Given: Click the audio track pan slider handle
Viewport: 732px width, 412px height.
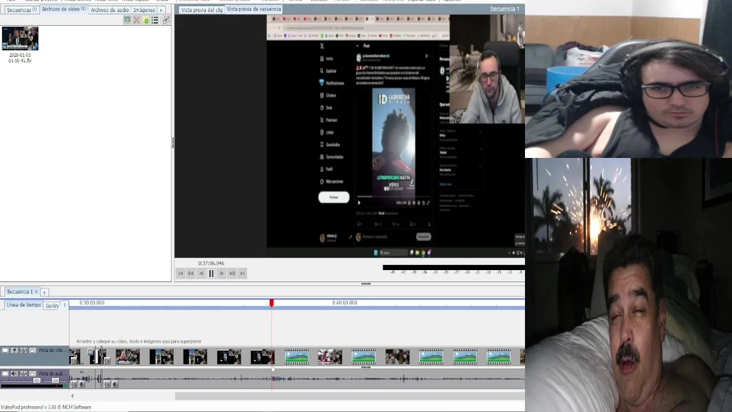Looking at the screenshot, I should point(55,381).
